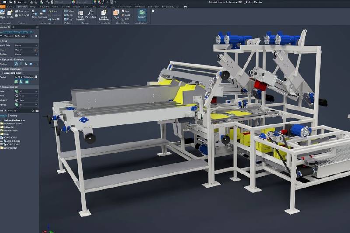Switch to the Inspect ribbon tab
The height and width of the screenshot is (233, 350).
tap(77, 7)
